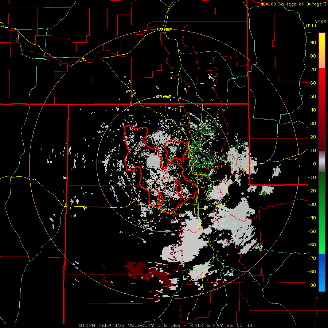Image resolution: width=328 pixels, height=328 pixels.
Task: Click the -10 scale value
Action: [x=312, y=177]
